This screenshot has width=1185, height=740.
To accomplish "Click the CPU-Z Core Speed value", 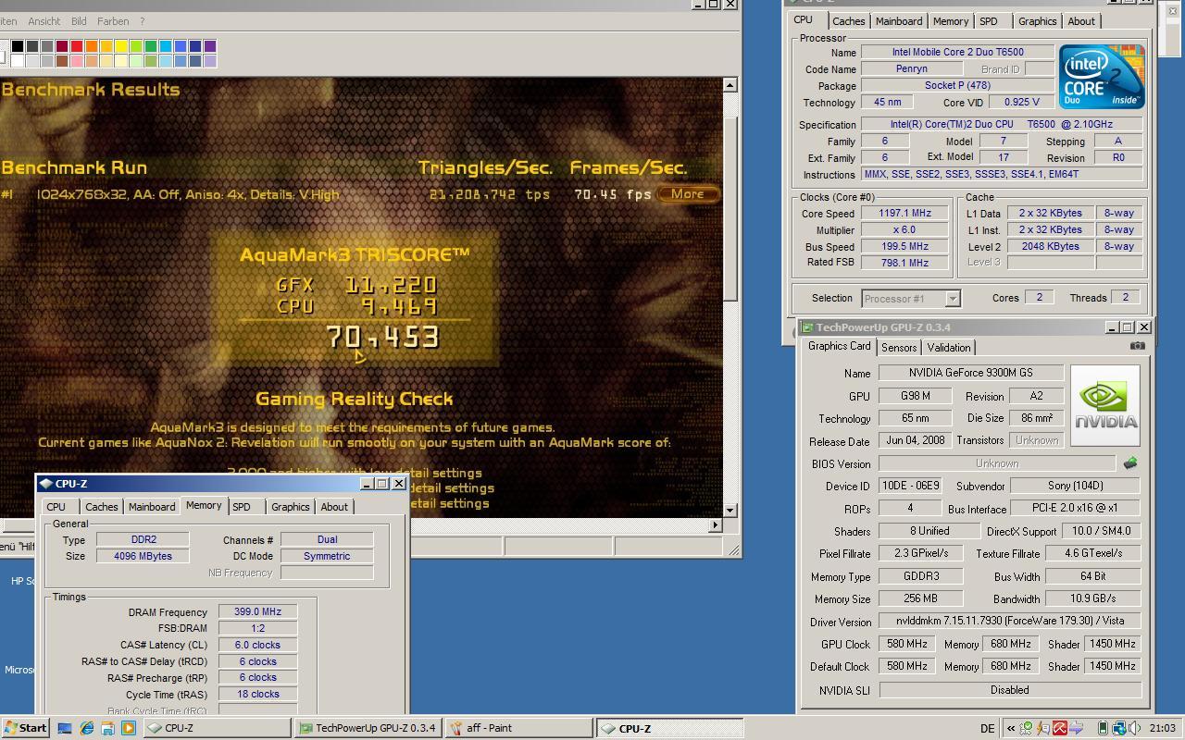I will pyautogui.click(x=904, y=213).
